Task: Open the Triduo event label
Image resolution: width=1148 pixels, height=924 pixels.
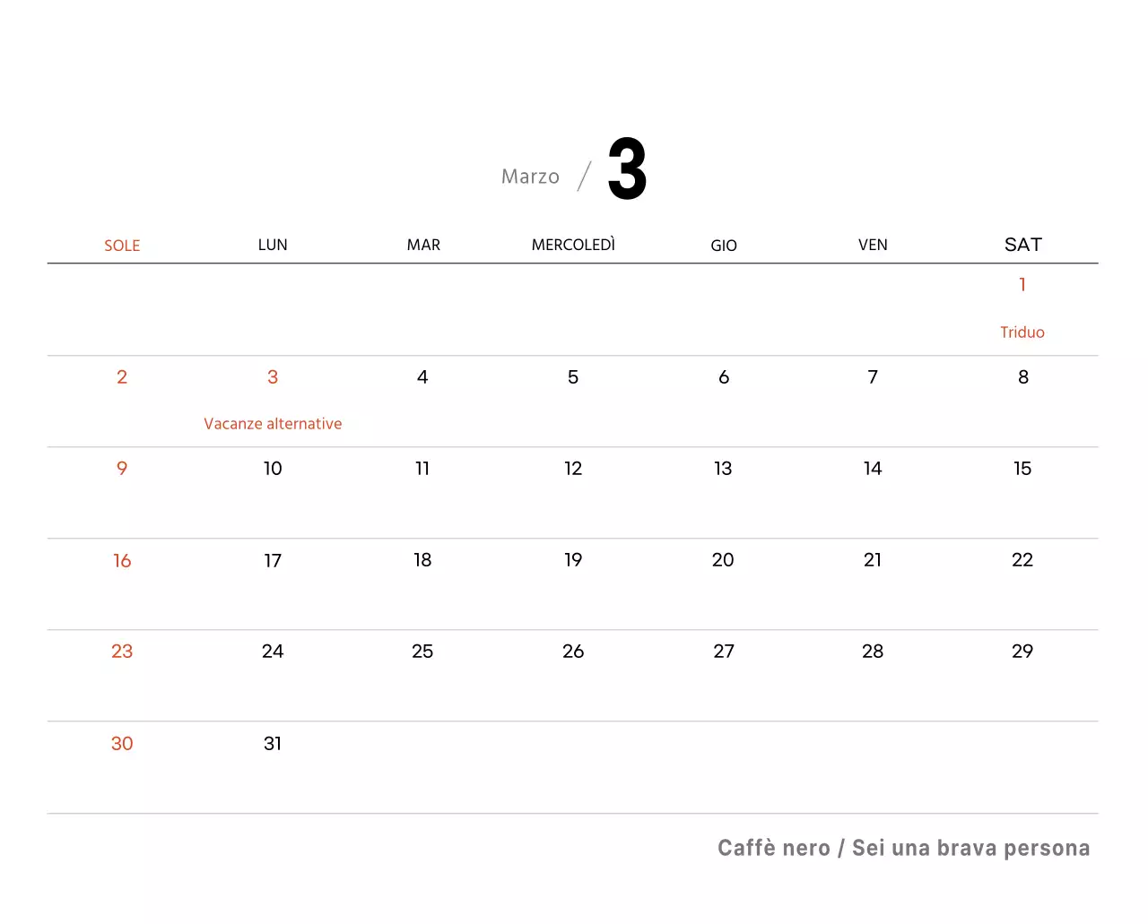Action: 1022,332
